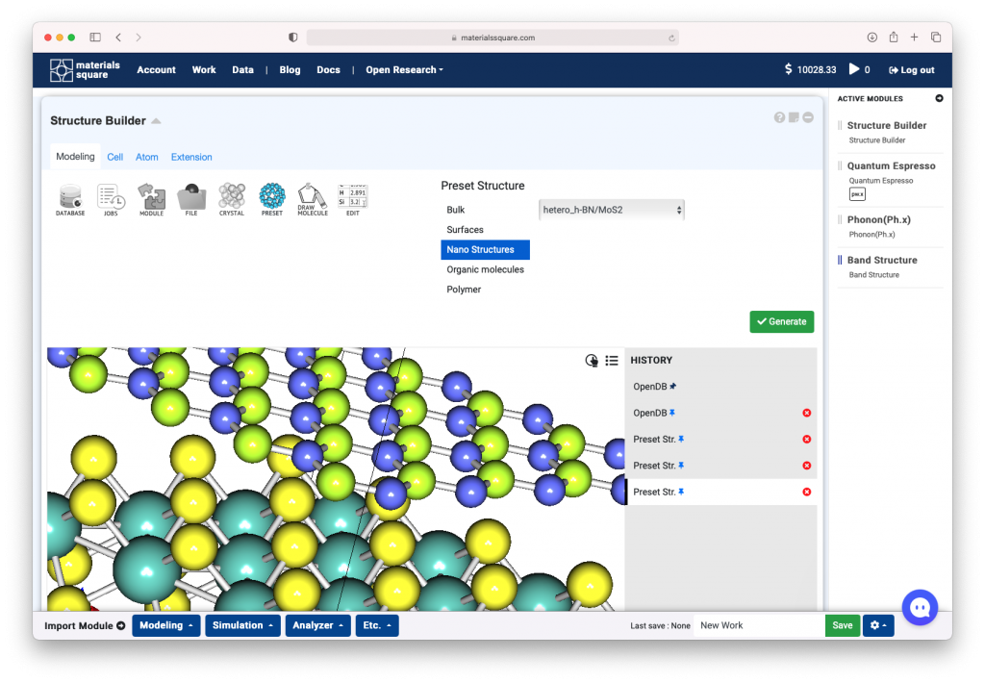The height and width of the screenshot is (683, 985).
Task: Click the green Generate button
Action: (x=781, y=321)
